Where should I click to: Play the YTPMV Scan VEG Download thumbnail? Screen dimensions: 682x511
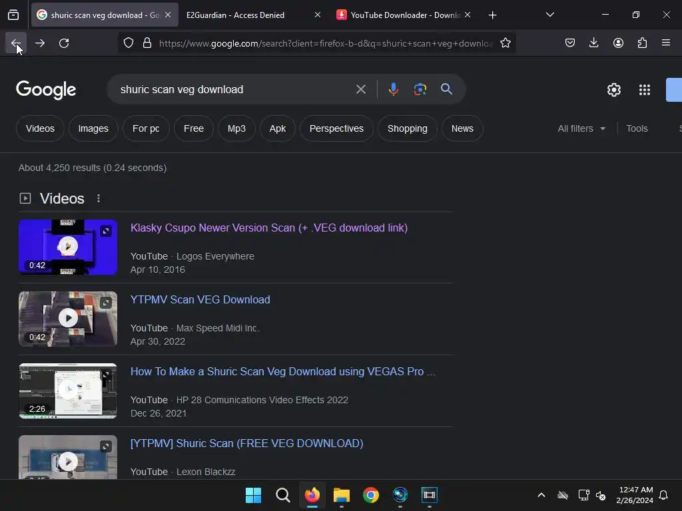click(68, 319)
